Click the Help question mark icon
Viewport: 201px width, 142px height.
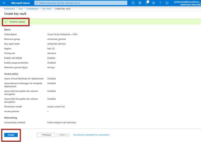point(160,3)
